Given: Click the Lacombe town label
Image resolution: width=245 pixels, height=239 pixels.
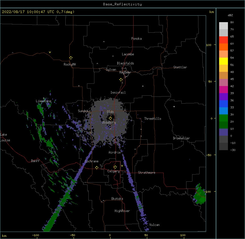Looking at the screenshot, I should tap(128, 54).
